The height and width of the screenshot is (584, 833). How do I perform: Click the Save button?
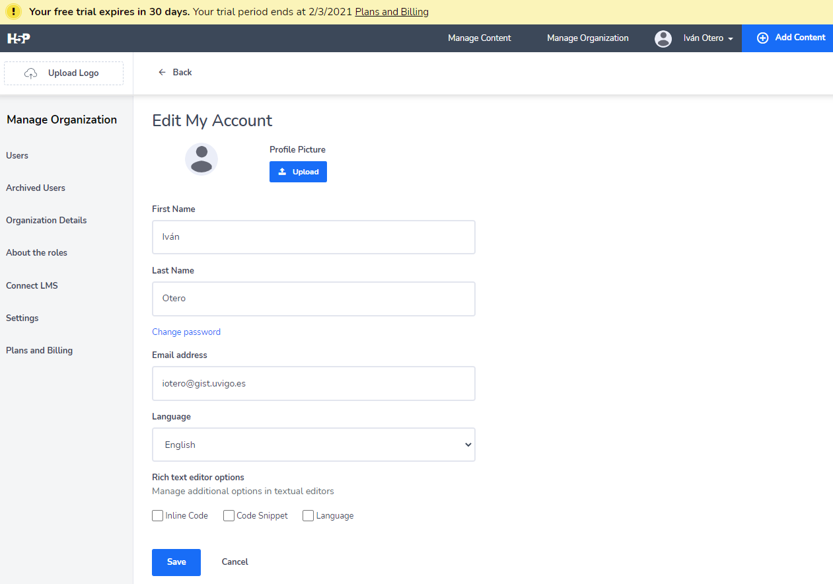[176, 562]
